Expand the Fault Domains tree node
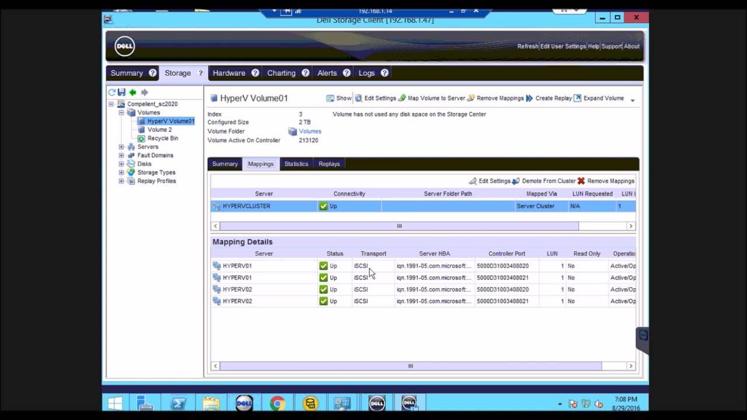Image resolution: width=747 pixels, height=420 pixels. 121,155
